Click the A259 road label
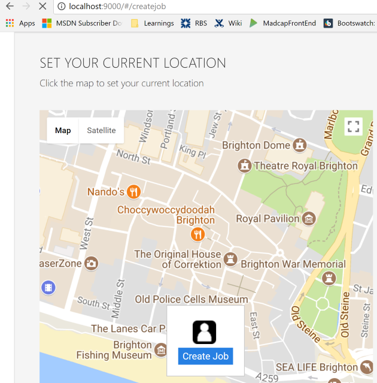Image resolution: width=377 pixels, height=383 pixels. coord(267,378)
